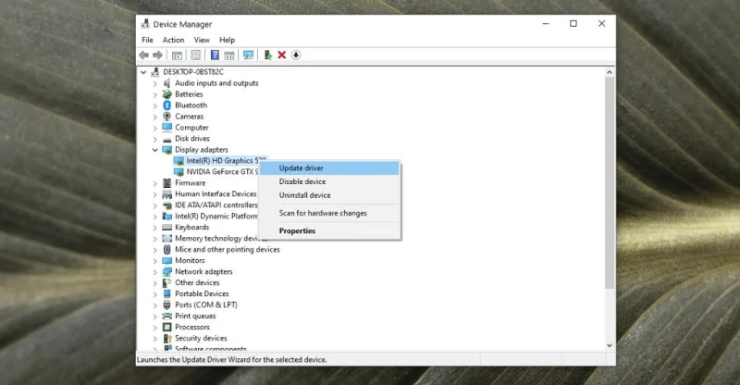Open the File menu
The width and height of the screenshot is (740, 385).
pos(147,40)
